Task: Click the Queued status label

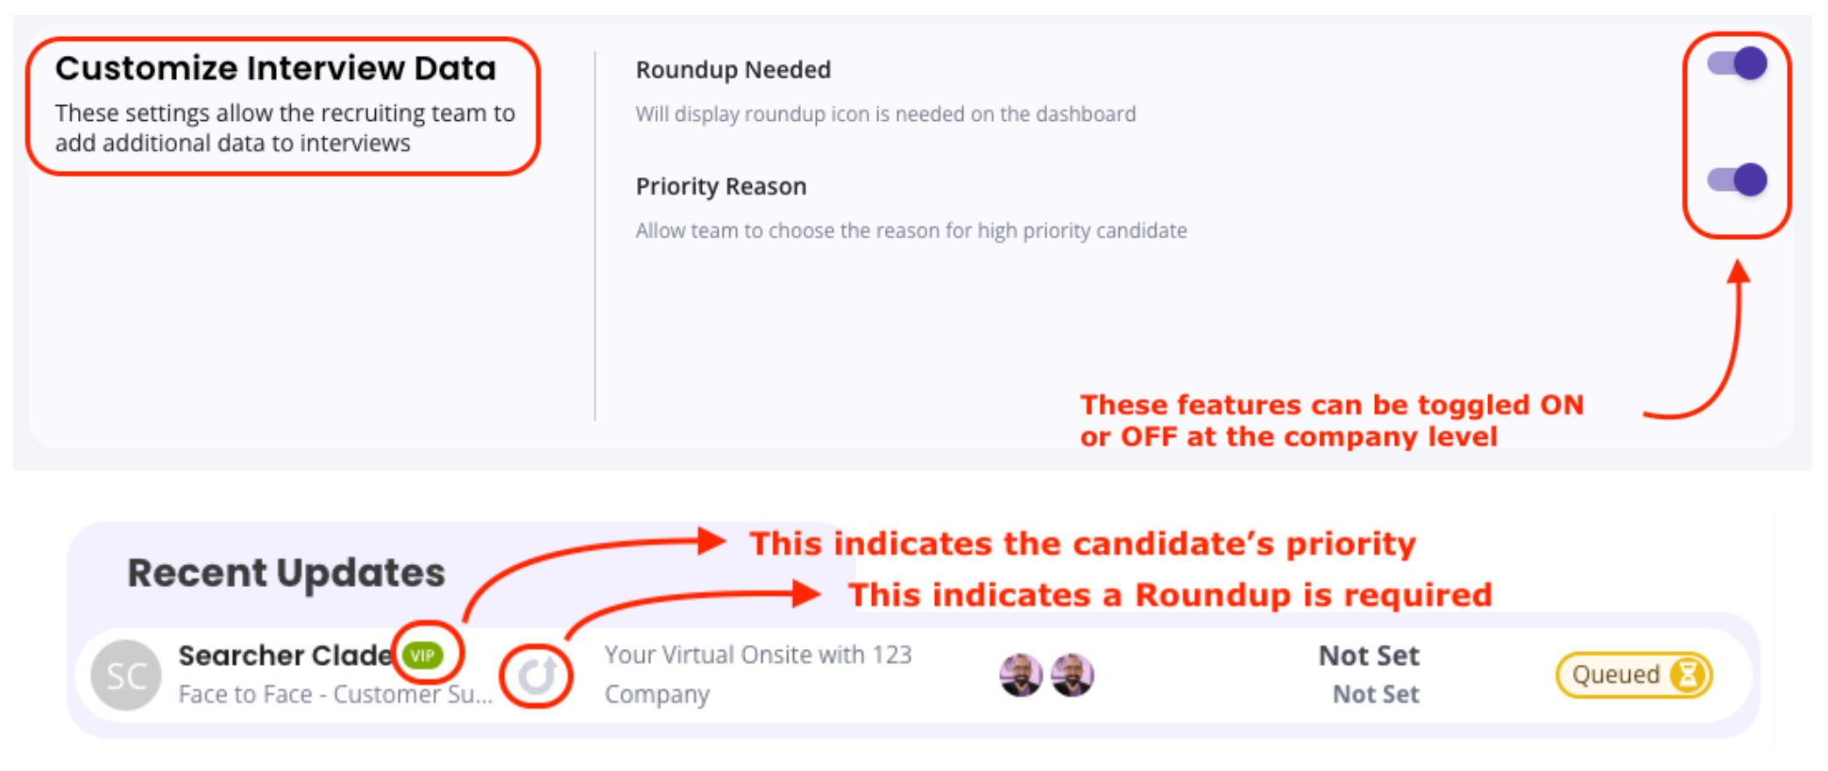Action: (x=1615, y=675)
